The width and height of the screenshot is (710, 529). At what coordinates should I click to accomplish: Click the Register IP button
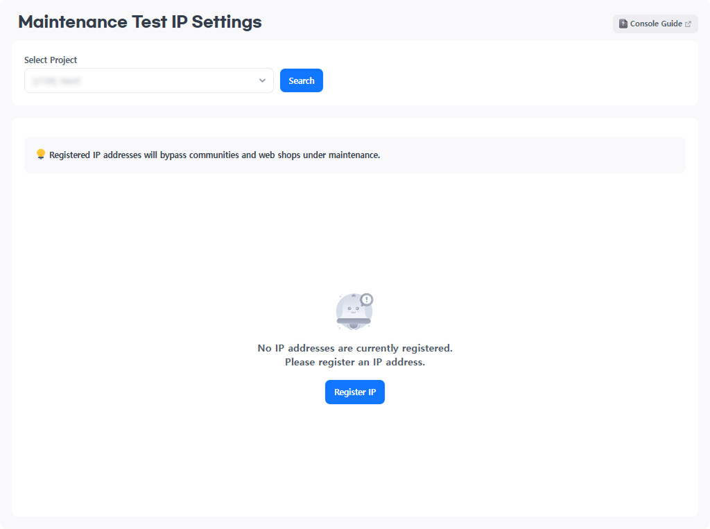(x=355, y=392)
